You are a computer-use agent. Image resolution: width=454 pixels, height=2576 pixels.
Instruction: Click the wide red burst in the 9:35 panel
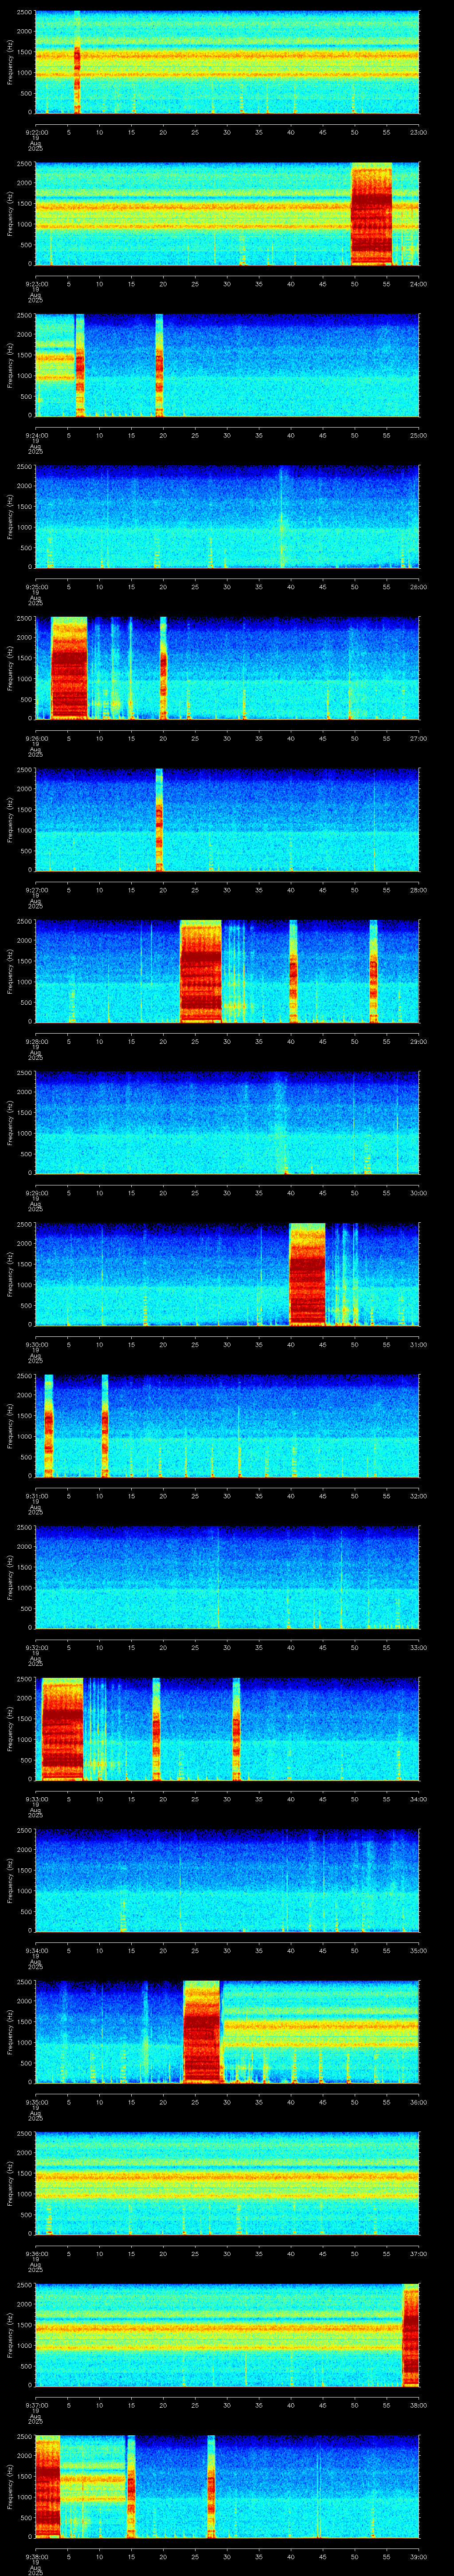click(x=202, y=2032)
